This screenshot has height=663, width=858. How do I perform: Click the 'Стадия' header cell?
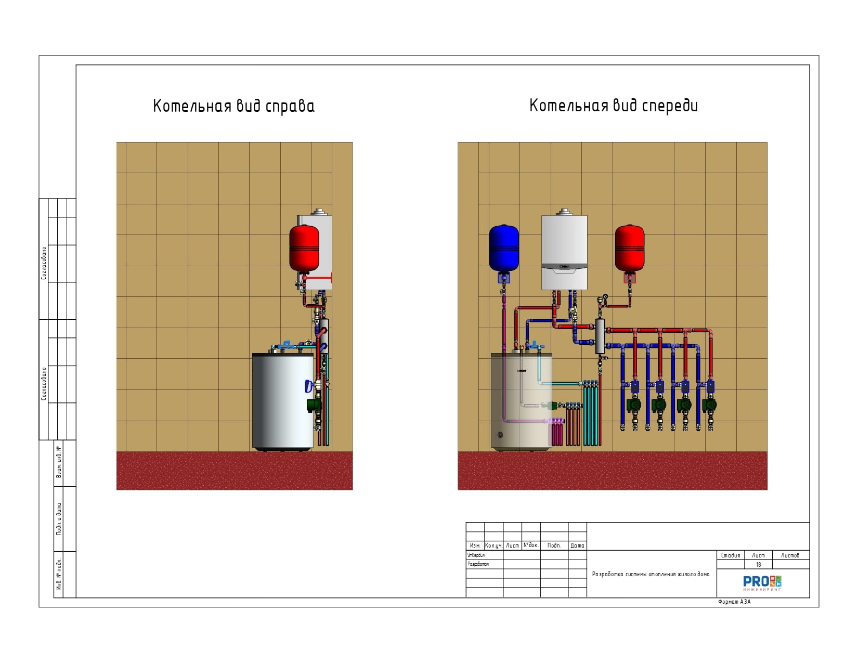click(731, 555)
